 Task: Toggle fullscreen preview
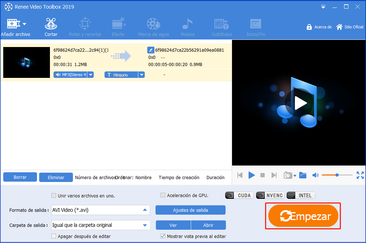(x=360, y=175)
